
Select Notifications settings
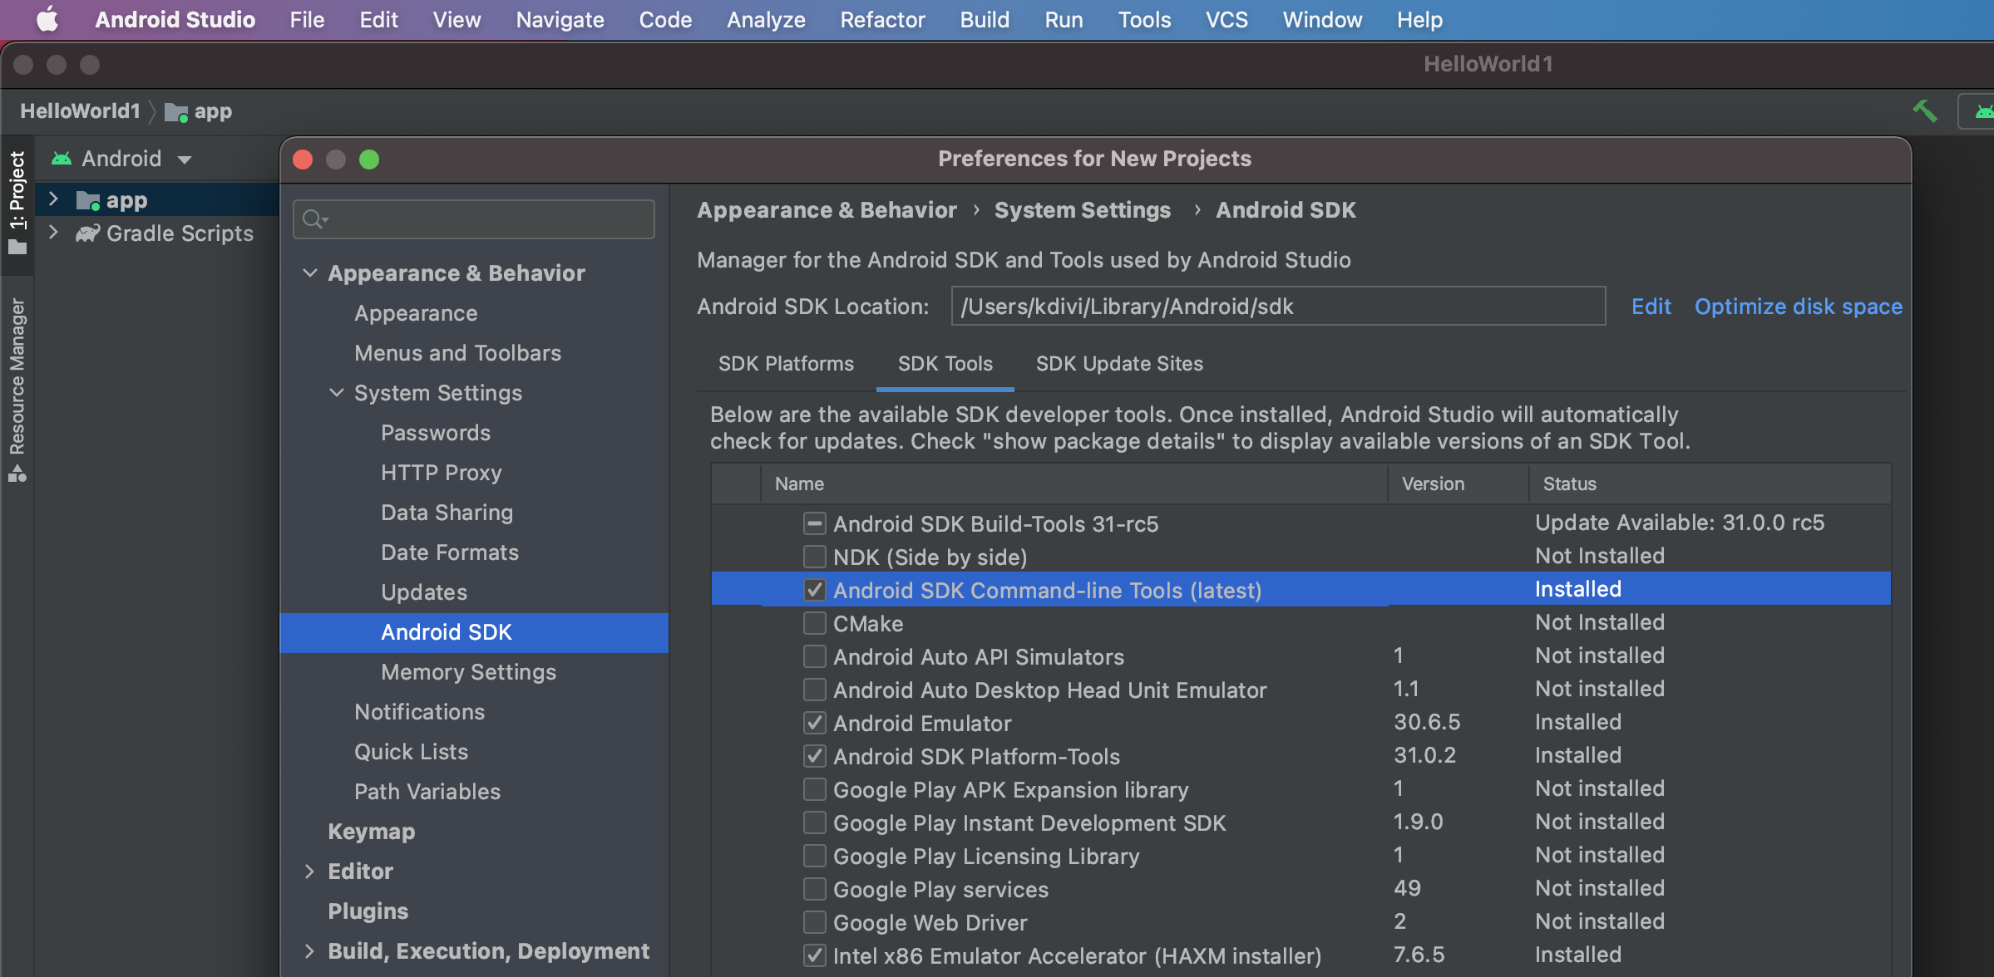[419, 712]
